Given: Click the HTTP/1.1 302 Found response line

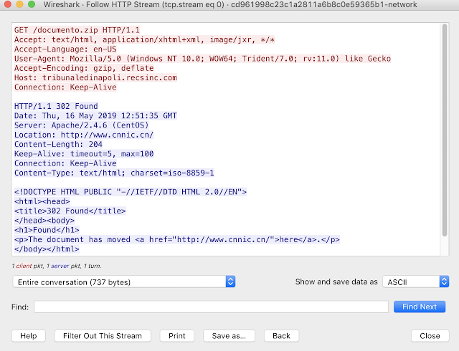Looking at the screenshot, I should tap(56, 106).
